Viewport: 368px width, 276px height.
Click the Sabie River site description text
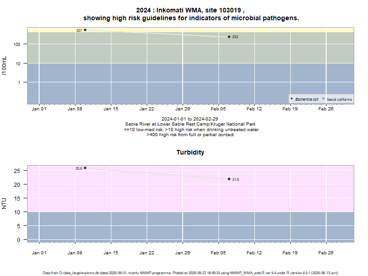coord(190,124)
